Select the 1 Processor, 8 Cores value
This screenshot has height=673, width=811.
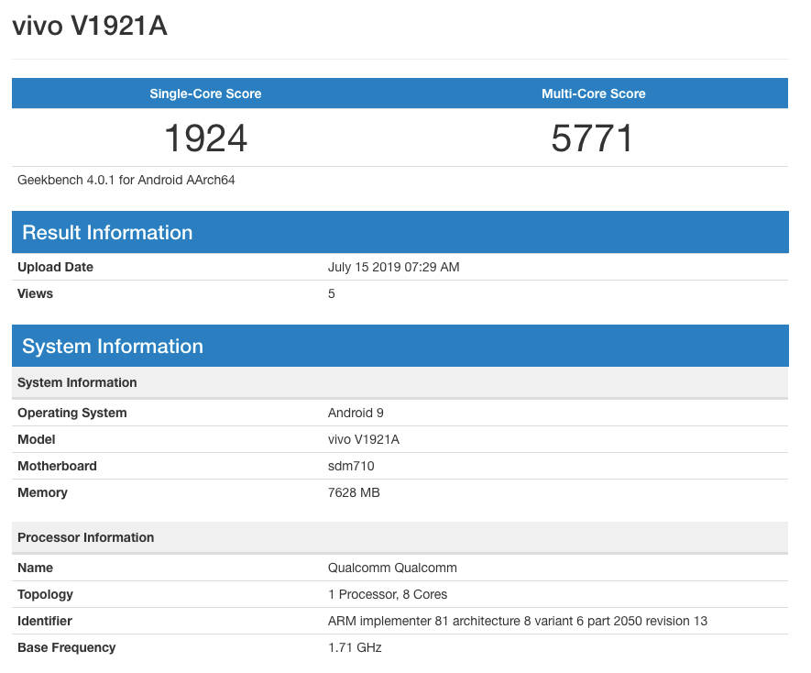pyautogui.click(x=388, y=594)
